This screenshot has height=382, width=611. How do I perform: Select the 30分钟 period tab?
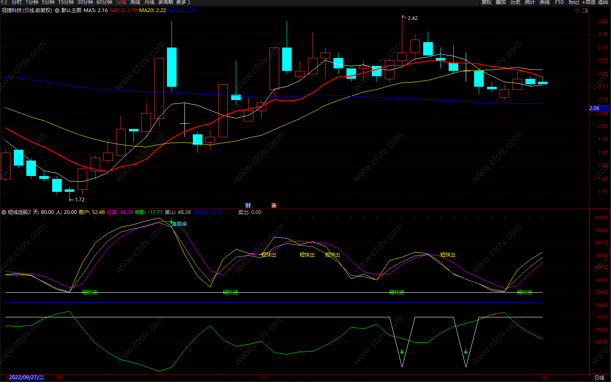coord(85,2)
